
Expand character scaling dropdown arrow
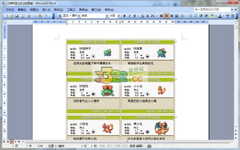pyautogui.click(x=156, y=16)
